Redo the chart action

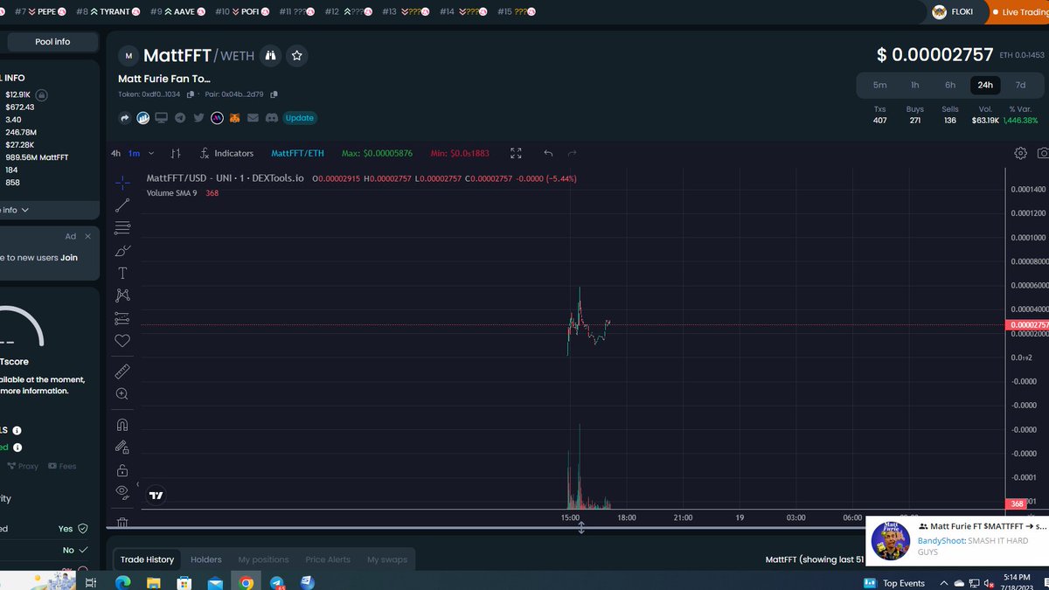(573, 153)
